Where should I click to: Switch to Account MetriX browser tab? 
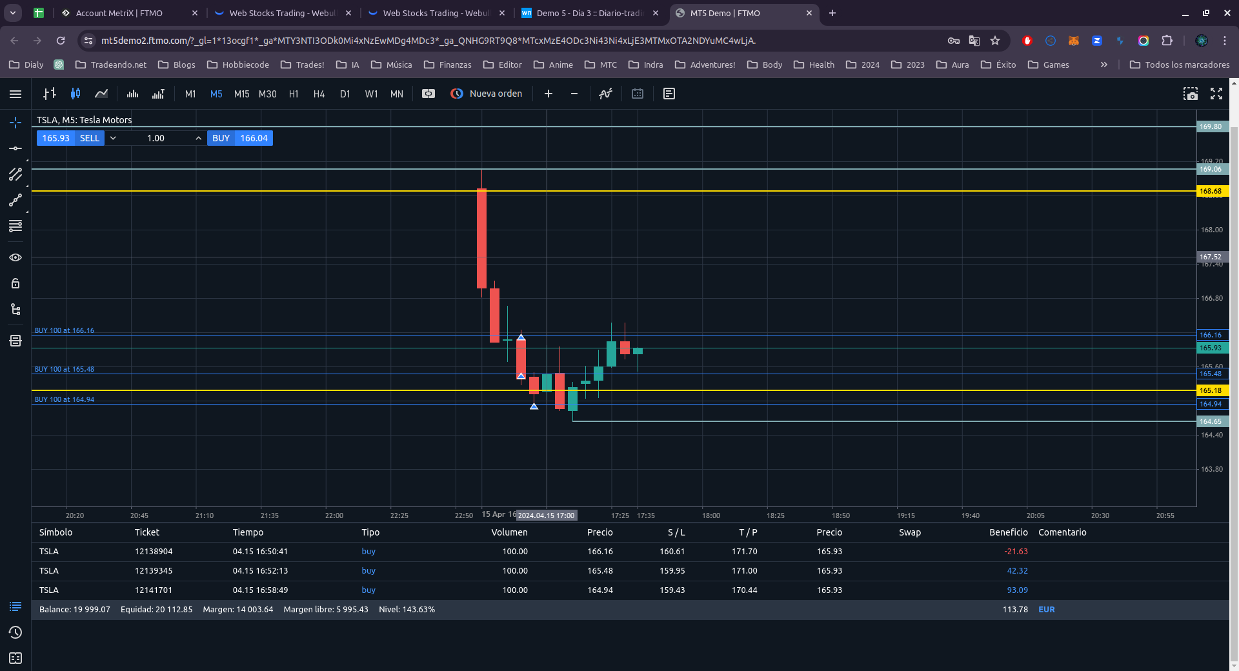point(119,13)
